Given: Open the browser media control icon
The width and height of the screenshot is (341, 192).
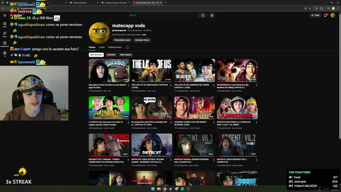Looking at the screenshot, I should click(328, 8).
